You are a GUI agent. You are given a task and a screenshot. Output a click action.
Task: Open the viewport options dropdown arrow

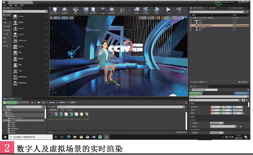tap(51, 18)
